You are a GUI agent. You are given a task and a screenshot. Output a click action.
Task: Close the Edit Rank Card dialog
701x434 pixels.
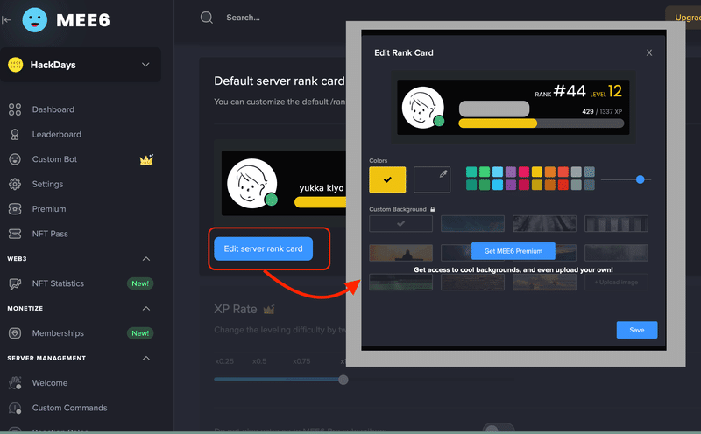(649, 52)
